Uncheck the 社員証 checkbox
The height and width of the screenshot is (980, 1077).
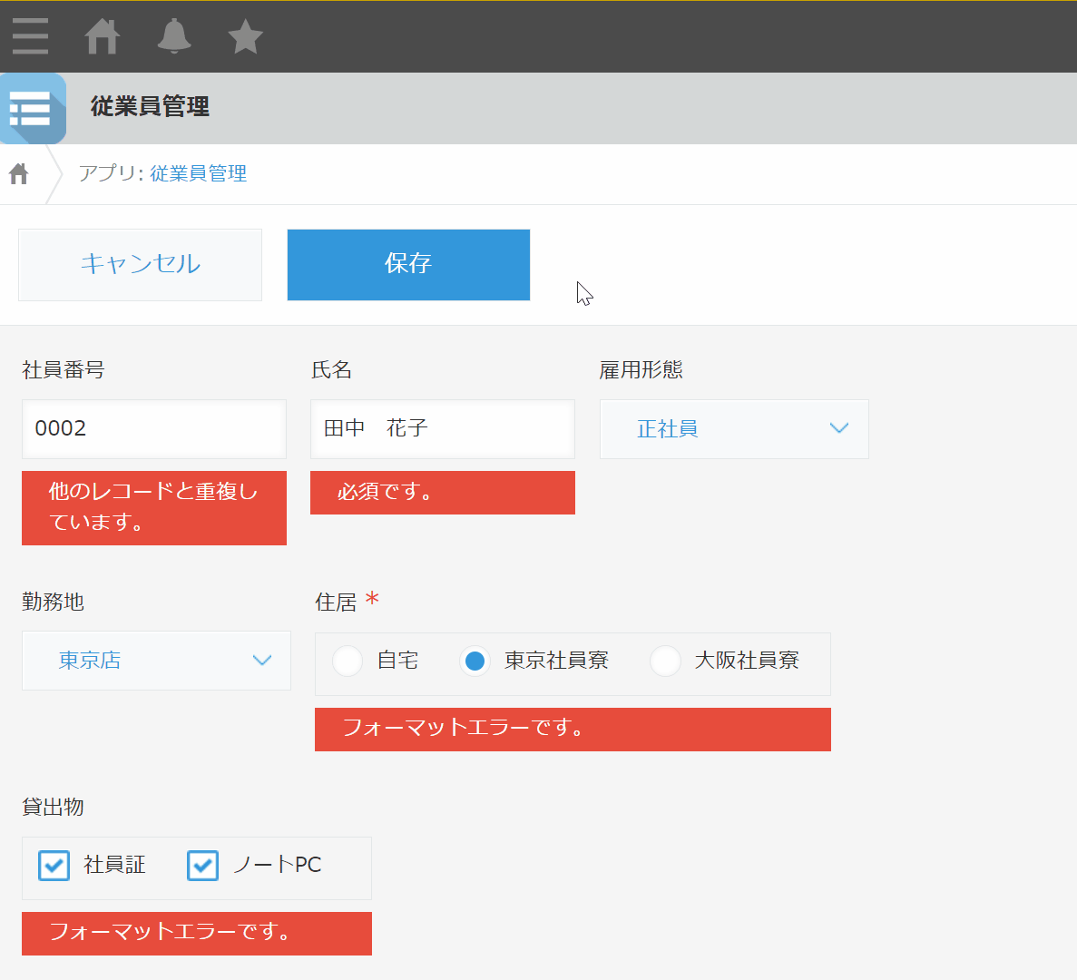point(54,866)
